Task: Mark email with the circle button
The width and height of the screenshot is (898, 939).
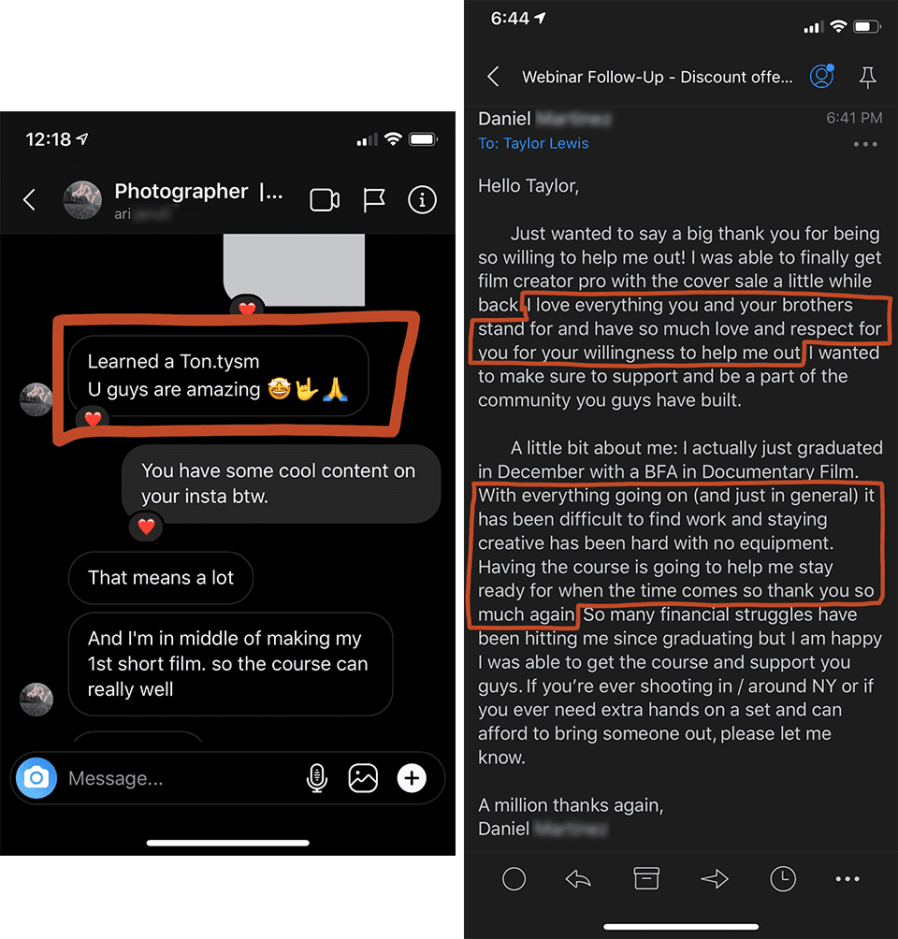Action: click(x=514, y=879)
